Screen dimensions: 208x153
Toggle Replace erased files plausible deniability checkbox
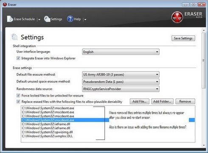coord(18,102)
